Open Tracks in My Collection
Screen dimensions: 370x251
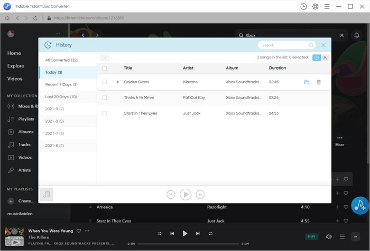(19, 144)
